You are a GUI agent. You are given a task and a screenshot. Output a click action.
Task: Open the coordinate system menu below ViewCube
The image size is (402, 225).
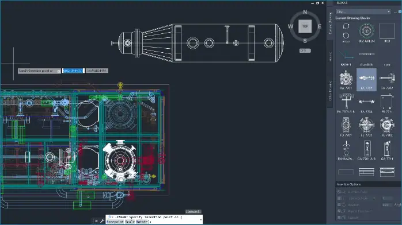pos(305,51)
